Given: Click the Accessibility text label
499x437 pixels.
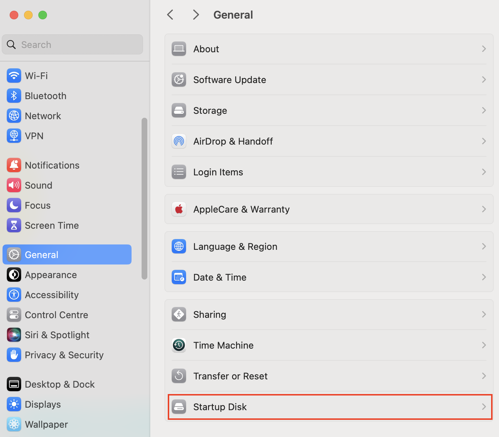Looking at the screenshot, I should (x=52, y=295).
